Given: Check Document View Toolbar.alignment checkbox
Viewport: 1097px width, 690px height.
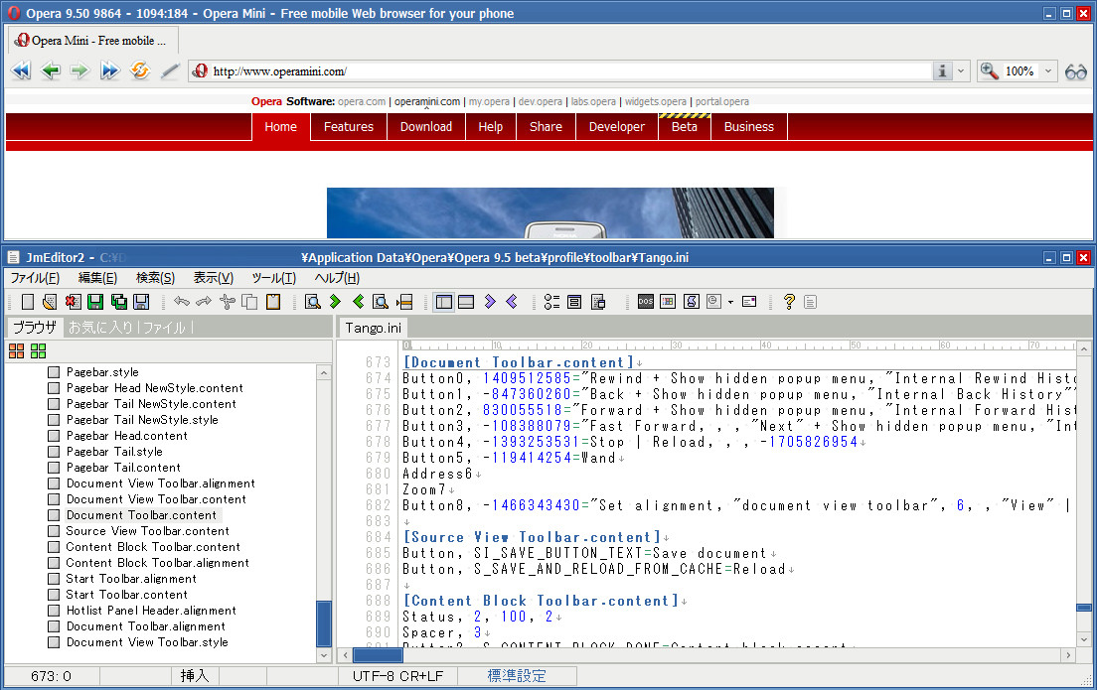Looking at the screenshot, I should tap(54, 483).
